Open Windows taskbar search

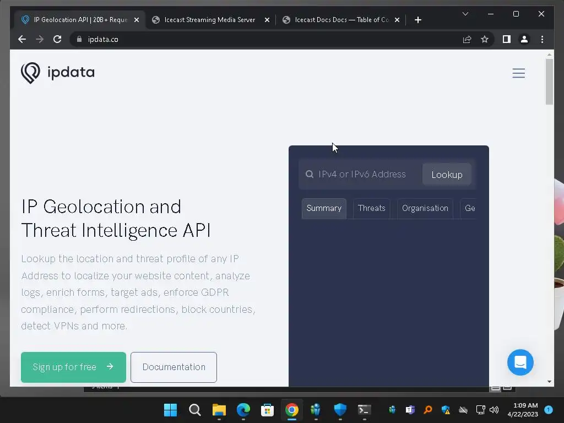(x=194, y=410)
